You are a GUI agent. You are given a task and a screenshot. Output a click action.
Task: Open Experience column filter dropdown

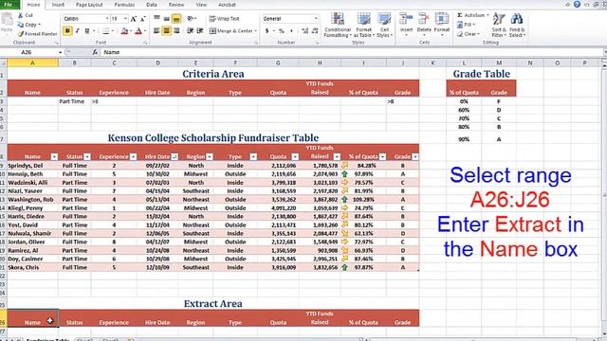click(x=133, y=156)
